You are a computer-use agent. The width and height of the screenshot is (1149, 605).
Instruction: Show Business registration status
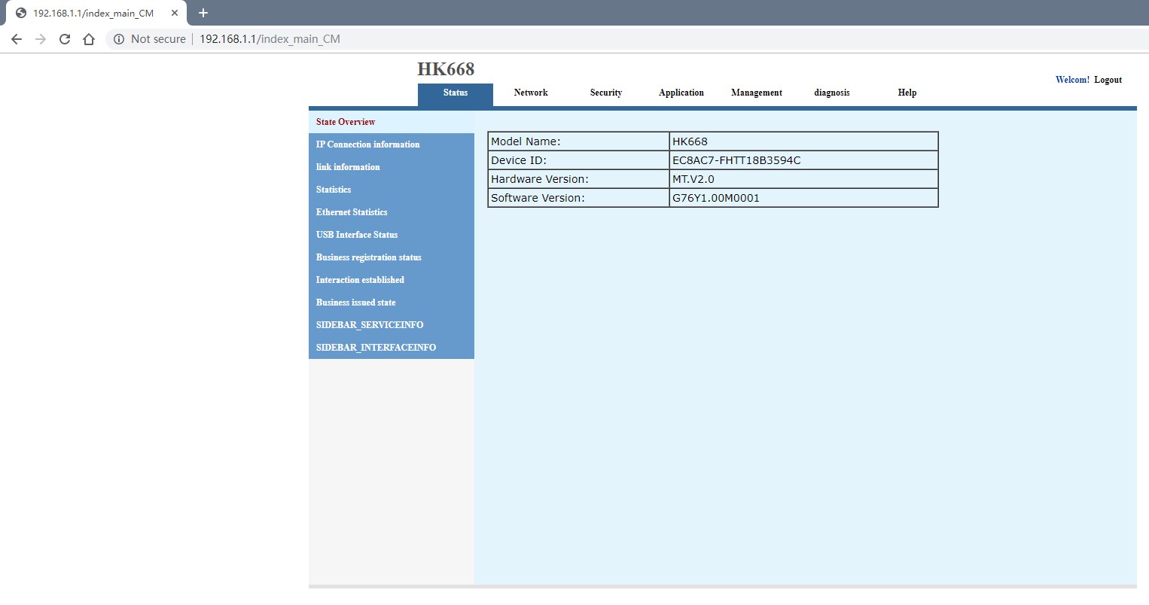point(369,257)
